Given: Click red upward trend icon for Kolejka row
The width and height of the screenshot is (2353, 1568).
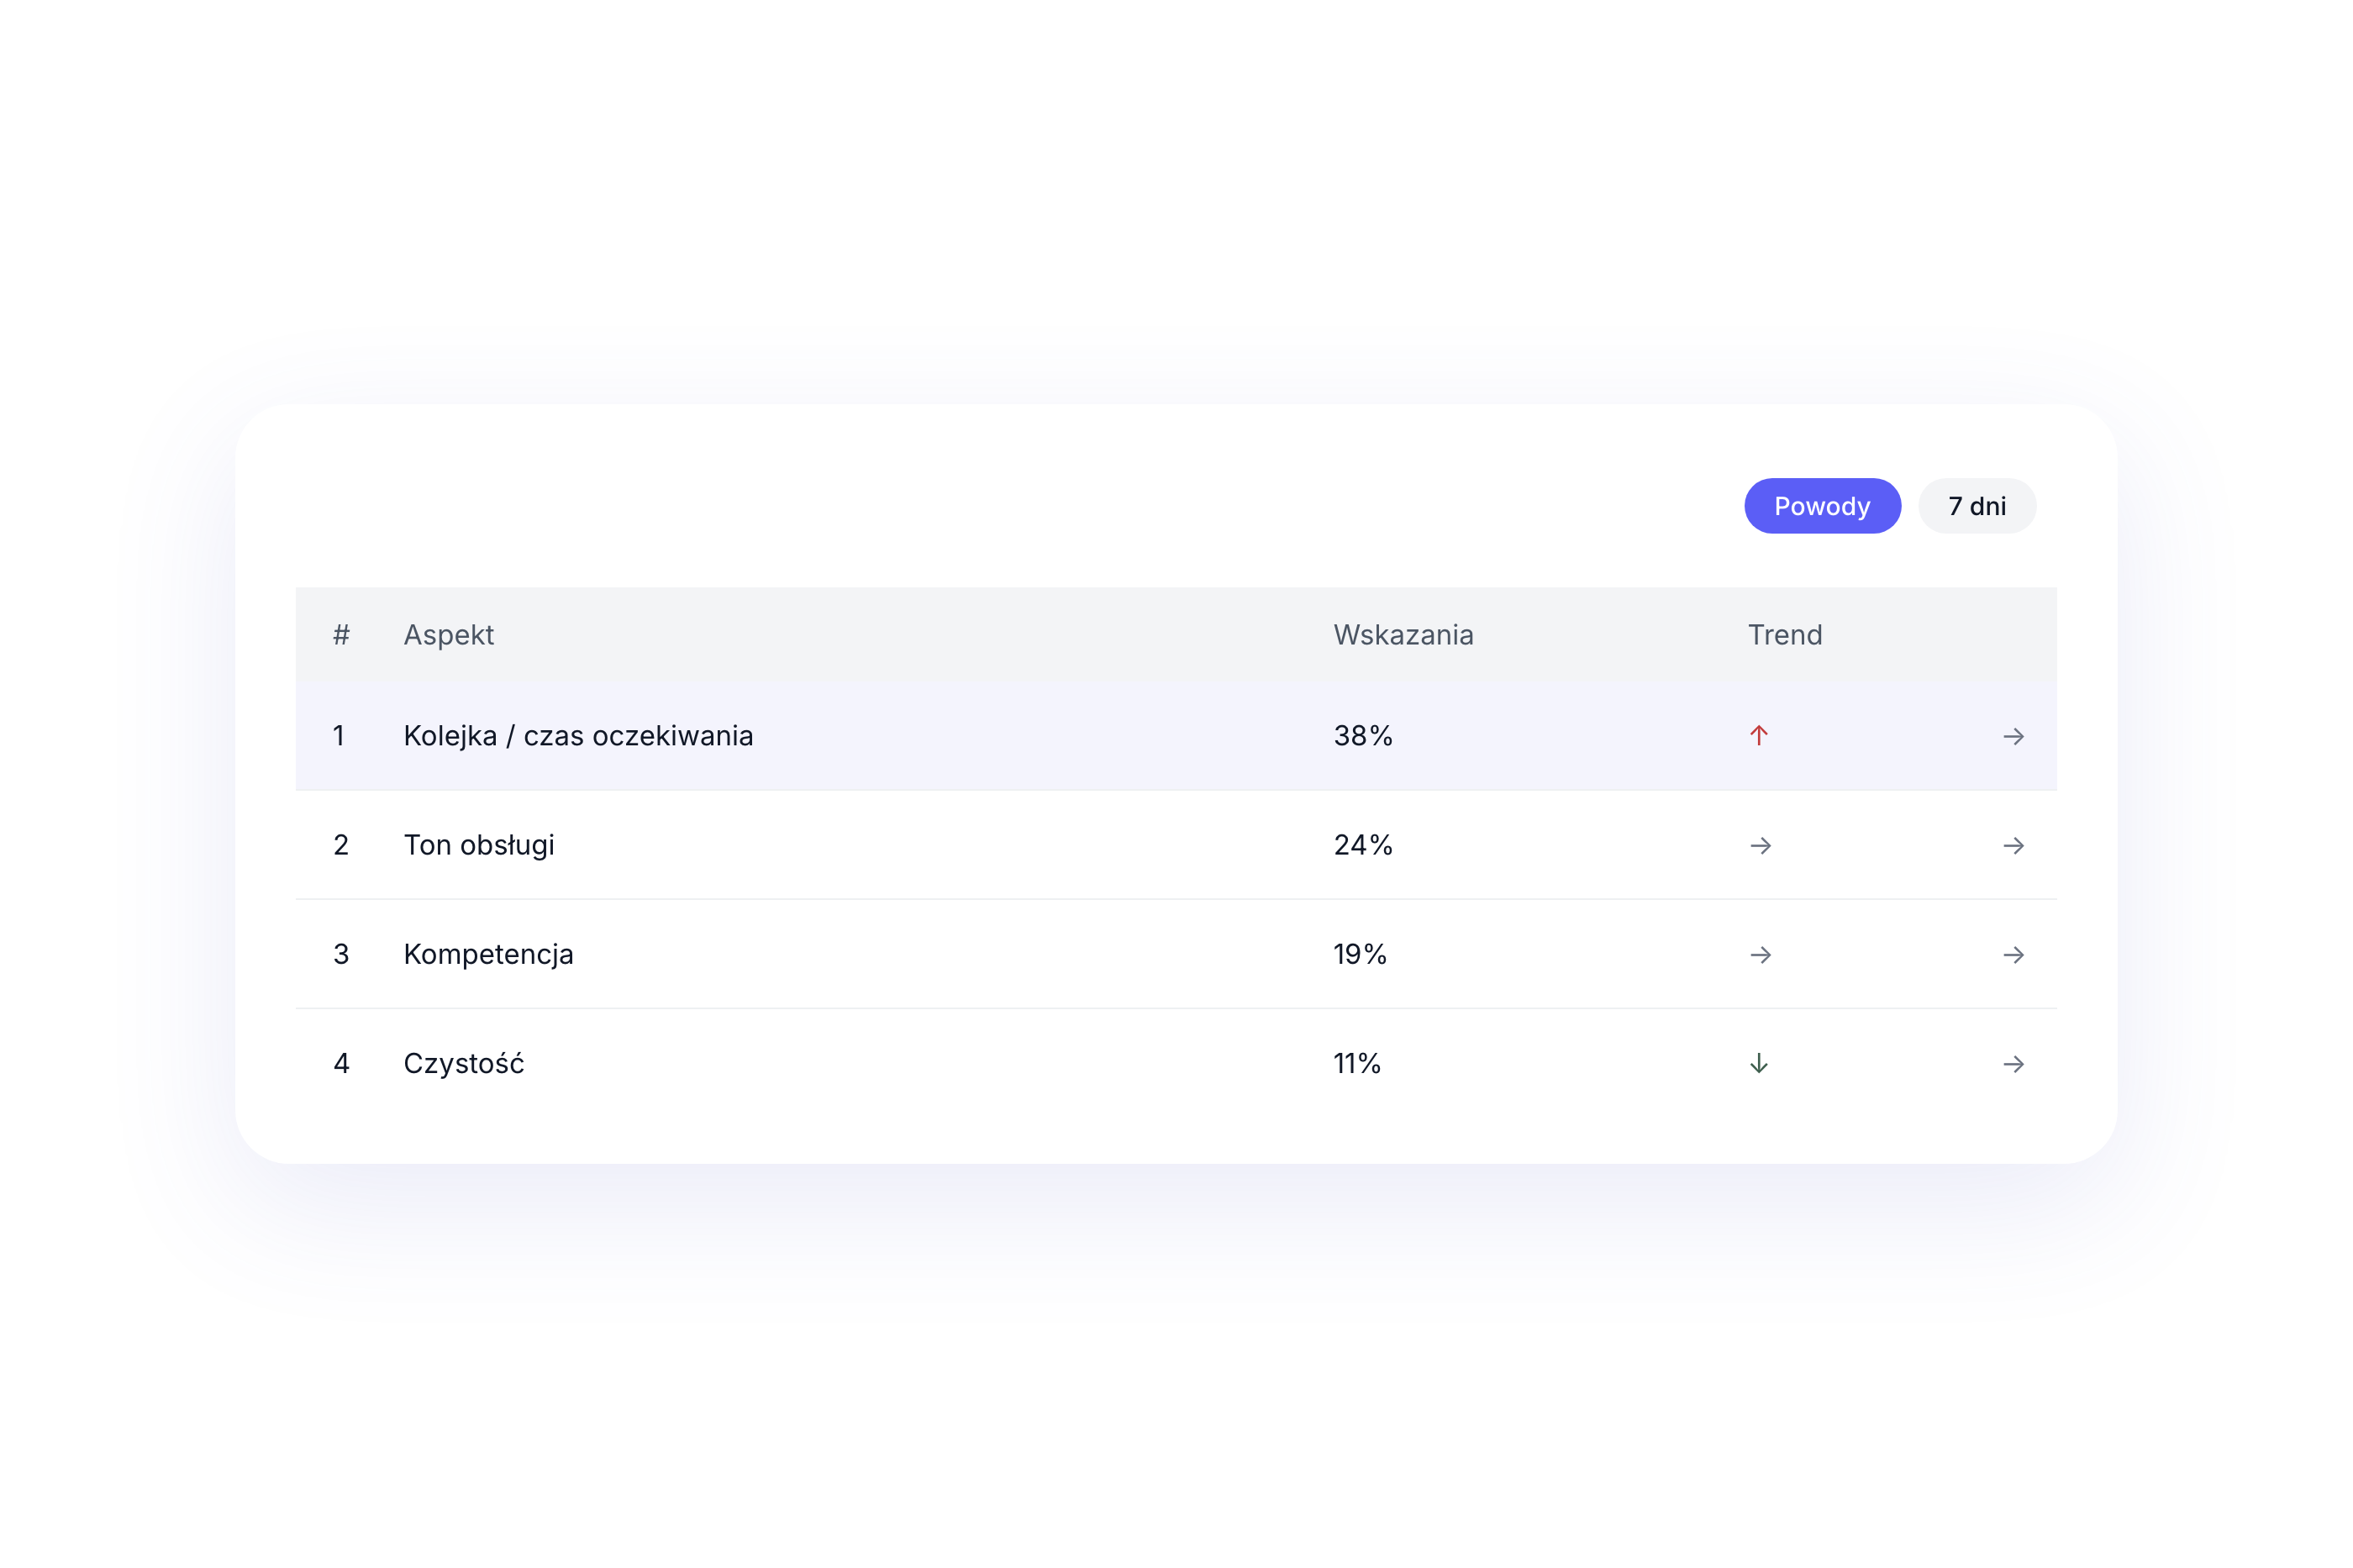Looking at the screenshot, I should tap(1759, 736).
